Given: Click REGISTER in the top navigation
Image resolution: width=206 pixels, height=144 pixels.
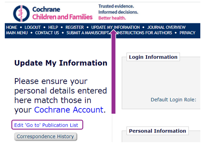Looking at the screenshot, I should pyautogui.click(x=75, y=27).
